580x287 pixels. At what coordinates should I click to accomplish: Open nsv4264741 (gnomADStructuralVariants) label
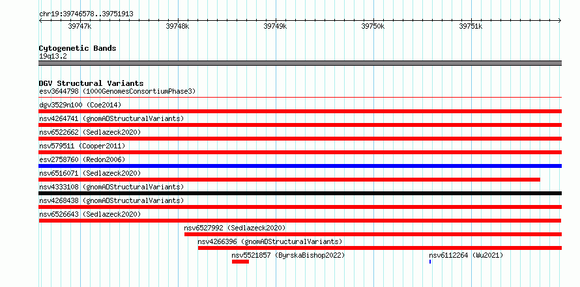tap(111, 118)
